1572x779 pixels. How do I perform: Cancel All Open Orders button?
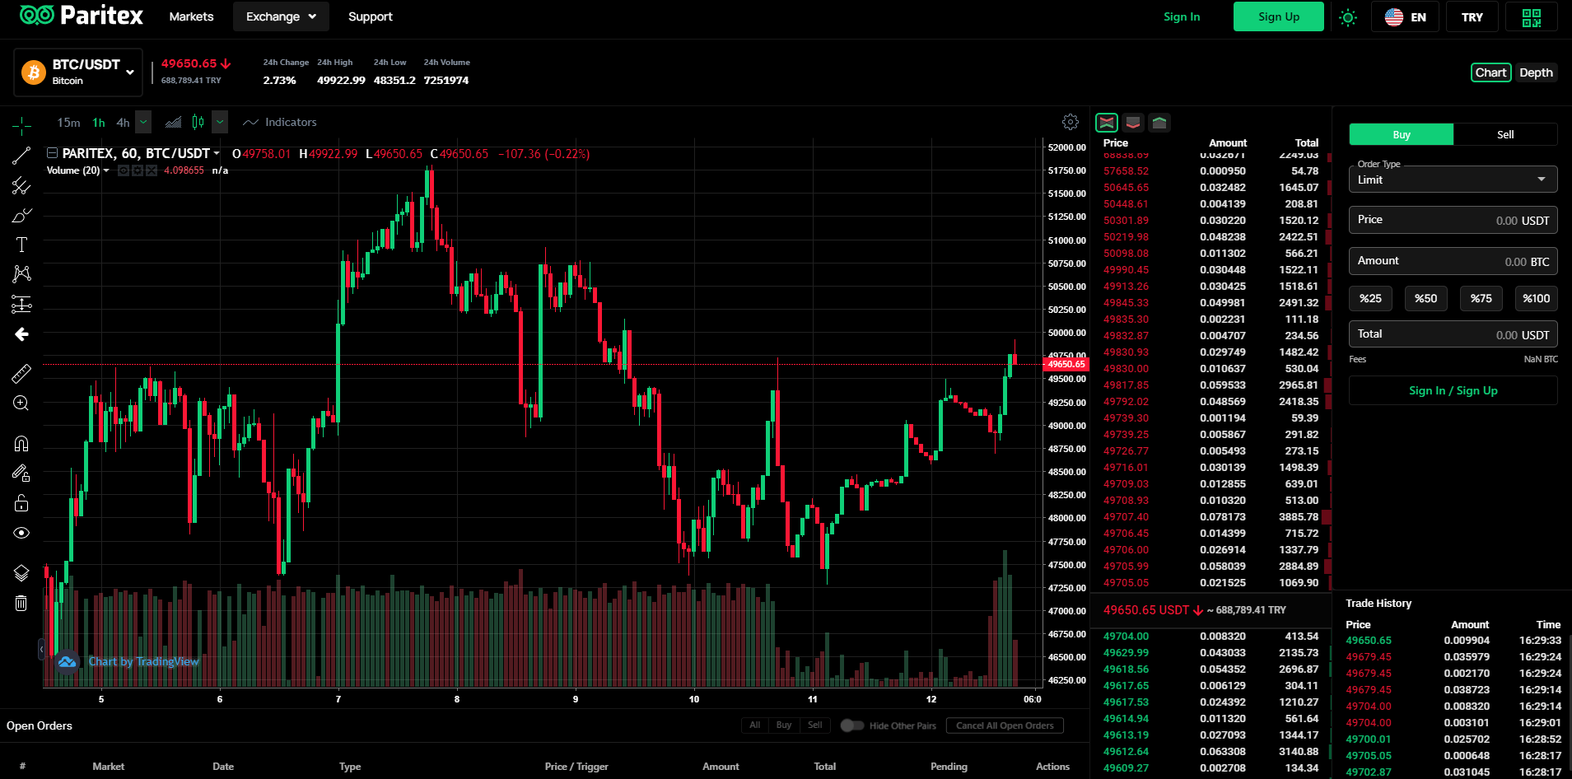1005,725
